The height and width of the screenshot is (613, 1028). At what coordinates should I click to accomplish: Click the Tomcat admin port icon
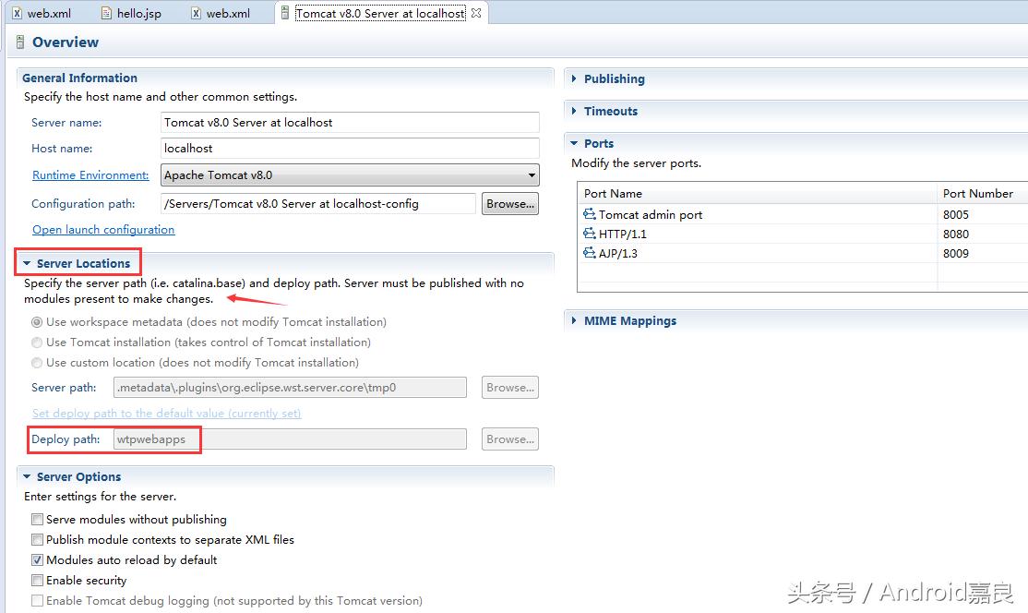(590, 214)
